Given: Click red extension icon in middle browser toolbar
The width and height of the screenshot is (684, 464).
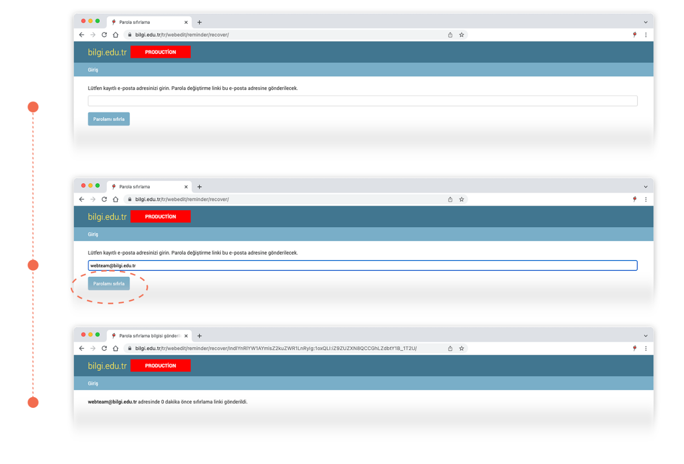Looking at the screenshot, I should [635, 199].
